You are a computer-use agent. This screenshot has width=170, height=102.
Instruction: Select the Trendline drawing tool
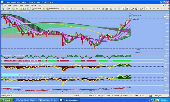click(79, 9)
